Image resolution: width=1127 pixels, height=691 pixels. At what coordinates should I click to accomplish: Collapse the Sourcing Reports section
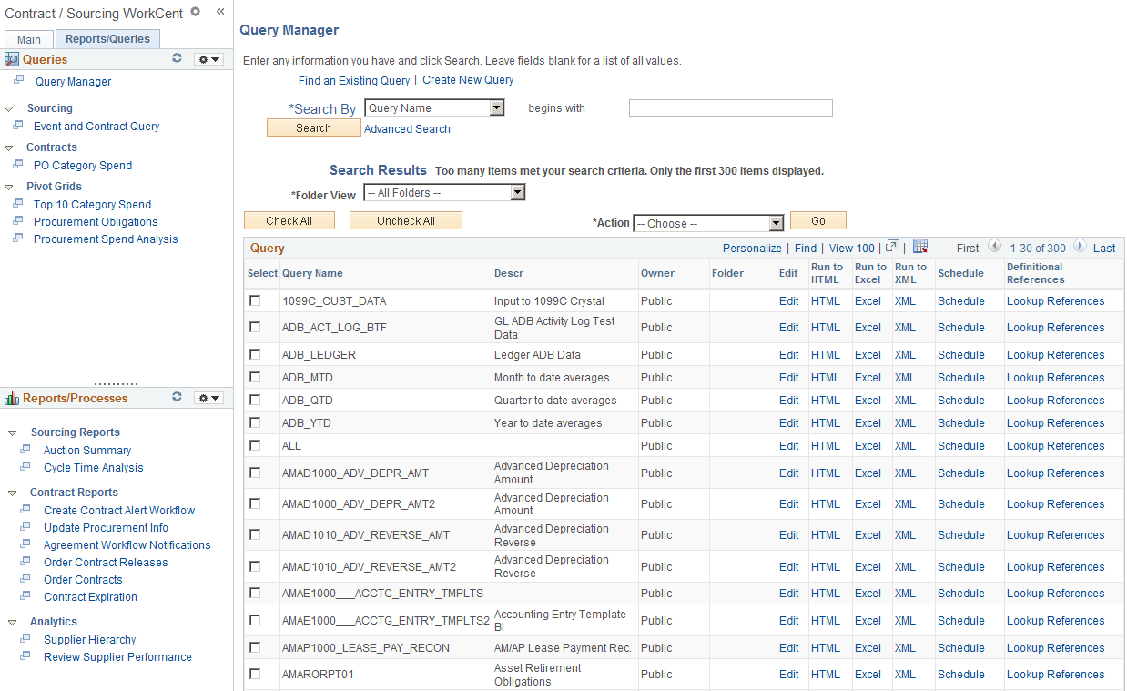pyautogui.click(x=11, y=432)
